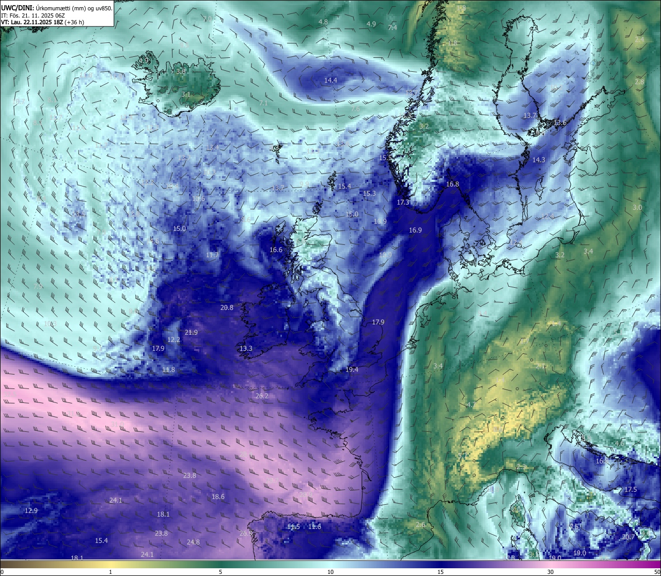This screenshot has width=661, height=576.
Task: Click the map value '21.9'
Action: tap(191, 333)
